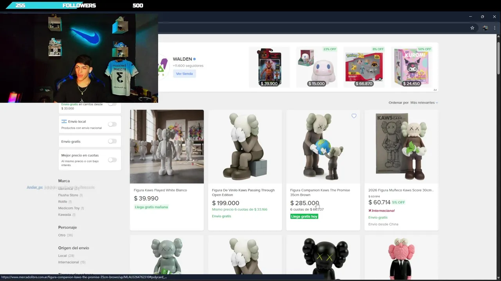Click the Envío desde China text

383,224
